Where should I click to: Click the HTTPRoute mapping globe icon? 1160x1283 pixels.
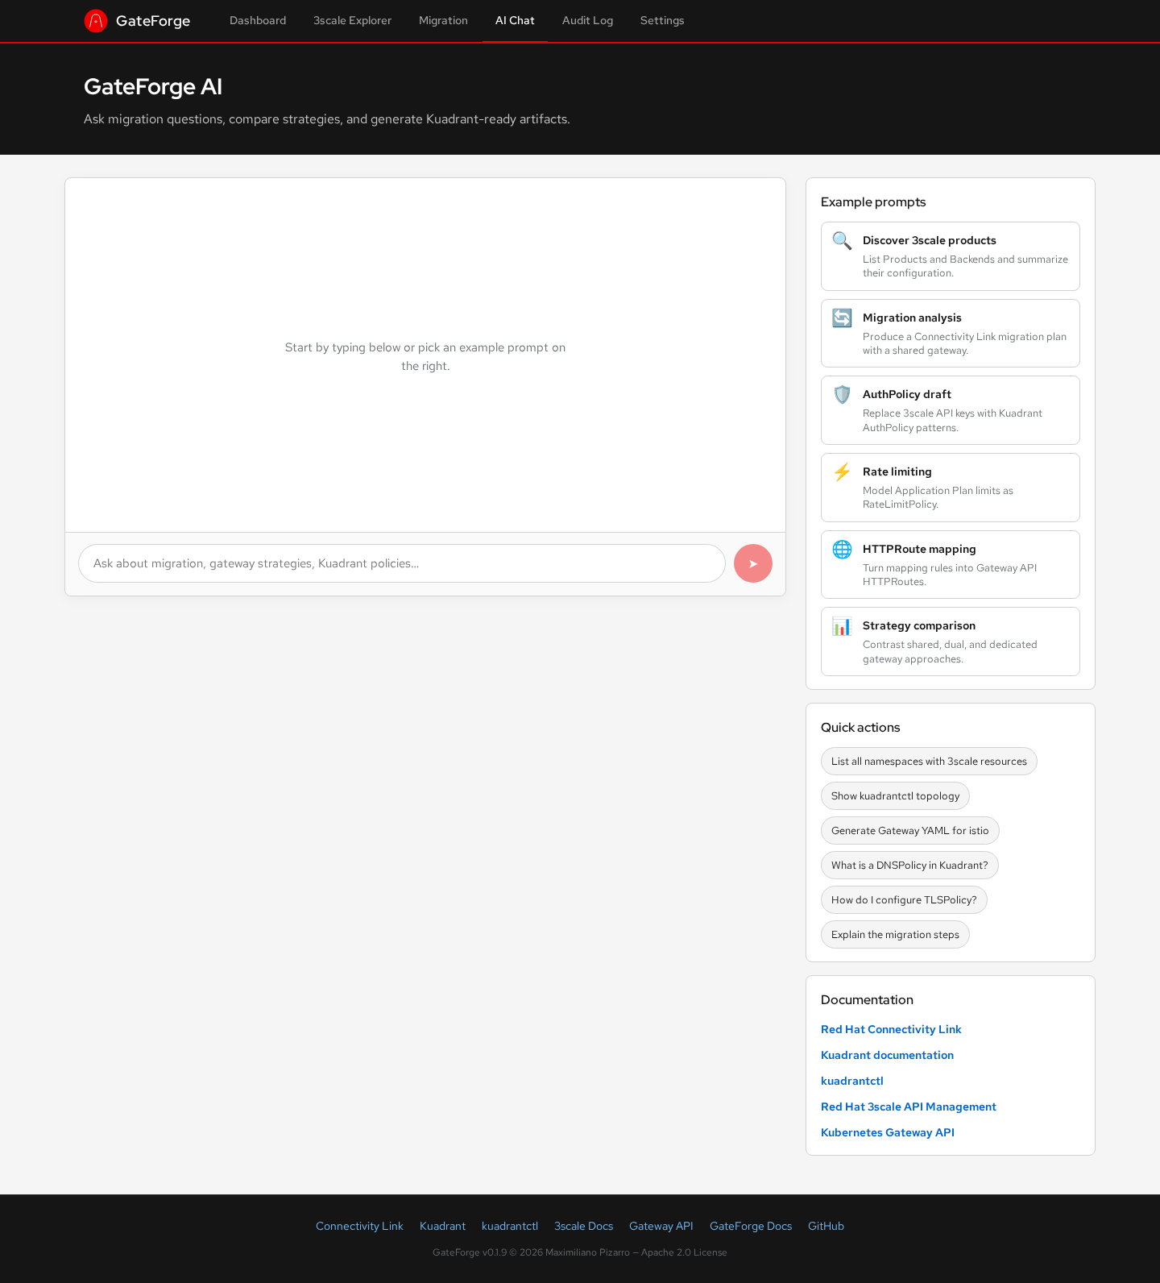point(842,549)
